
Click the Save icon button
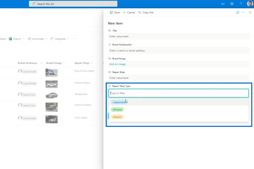115,12
